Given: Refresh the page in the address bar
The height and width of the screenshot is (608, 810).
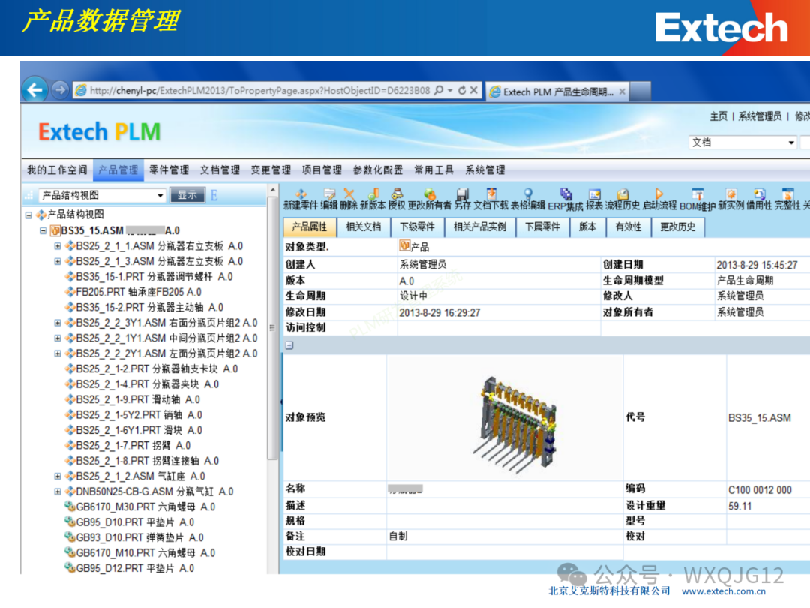Looking at the screenshot, I should [x=462, y=90].
